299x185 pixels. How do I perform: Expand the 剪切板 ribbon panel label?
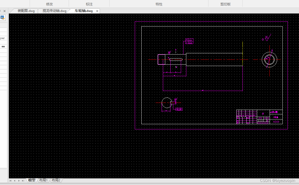pos(225,4)
